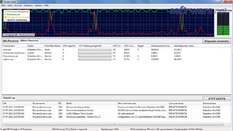Sort by Prozessname column header
Screen dimensions: 233x131
pos(14,46)
